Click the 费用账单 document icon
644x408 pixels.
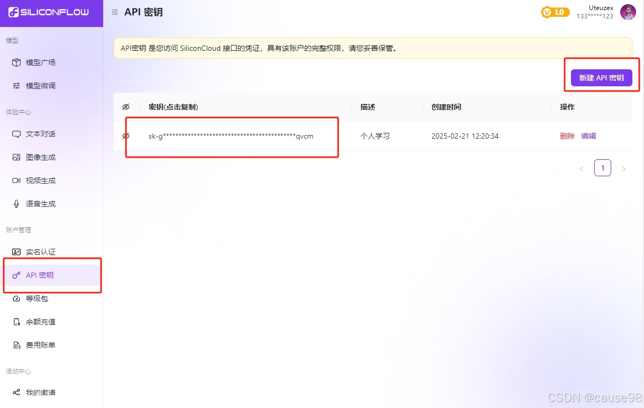[x=16, y=345]
